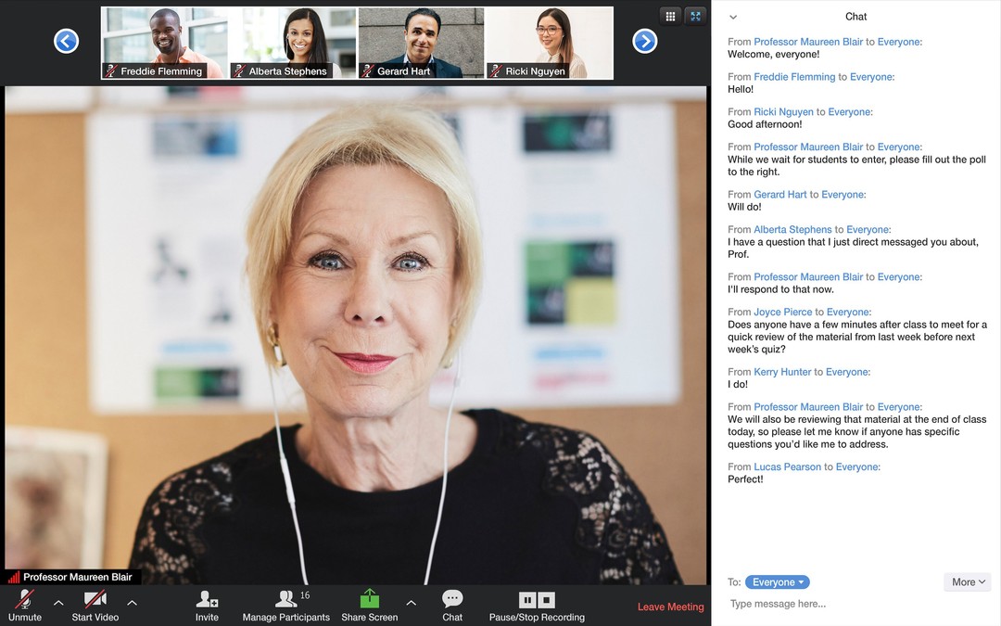Pause the recording
The image size is (1001, 626).
pos(527,601)
